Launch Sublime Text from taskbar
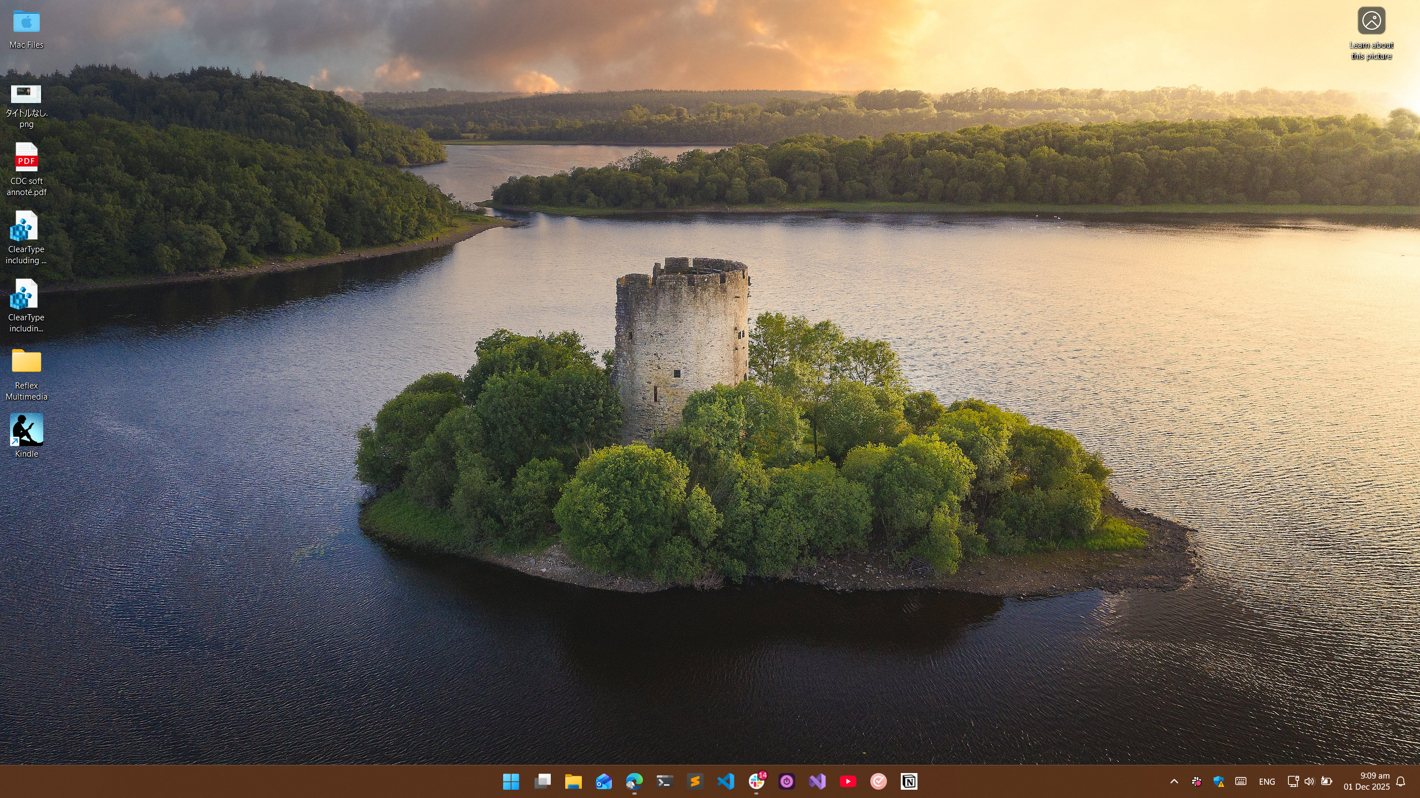Viewport: 1420px width, 798px height. point(694,781)
